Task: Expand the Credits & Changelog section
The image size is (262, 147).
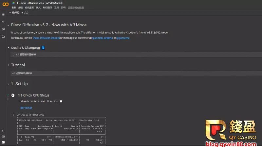Action: coord(9,48)
